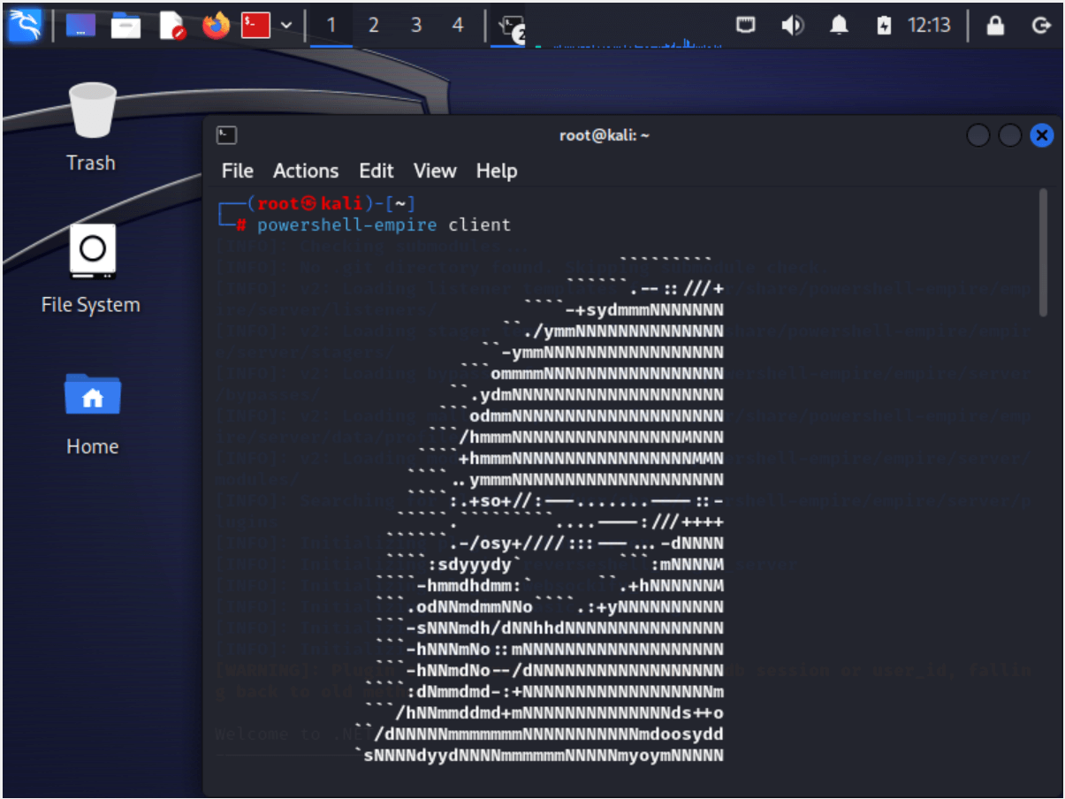The image size is (1065, 799).
Task: Open the notifications bell icon
Action: (x=839, y=26)
